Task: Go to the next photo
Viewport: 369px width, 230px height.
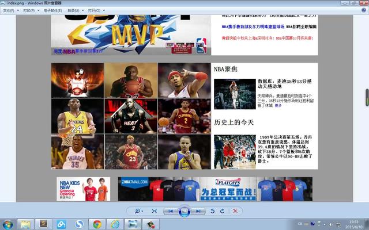Action: (198, 211)
